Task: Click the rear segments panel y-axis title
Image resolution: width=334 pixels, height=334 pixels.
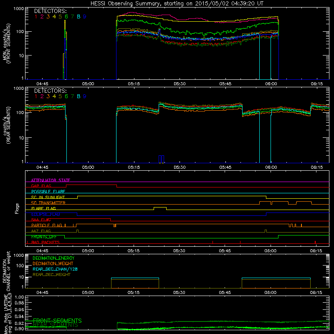Action: [6, 125]
